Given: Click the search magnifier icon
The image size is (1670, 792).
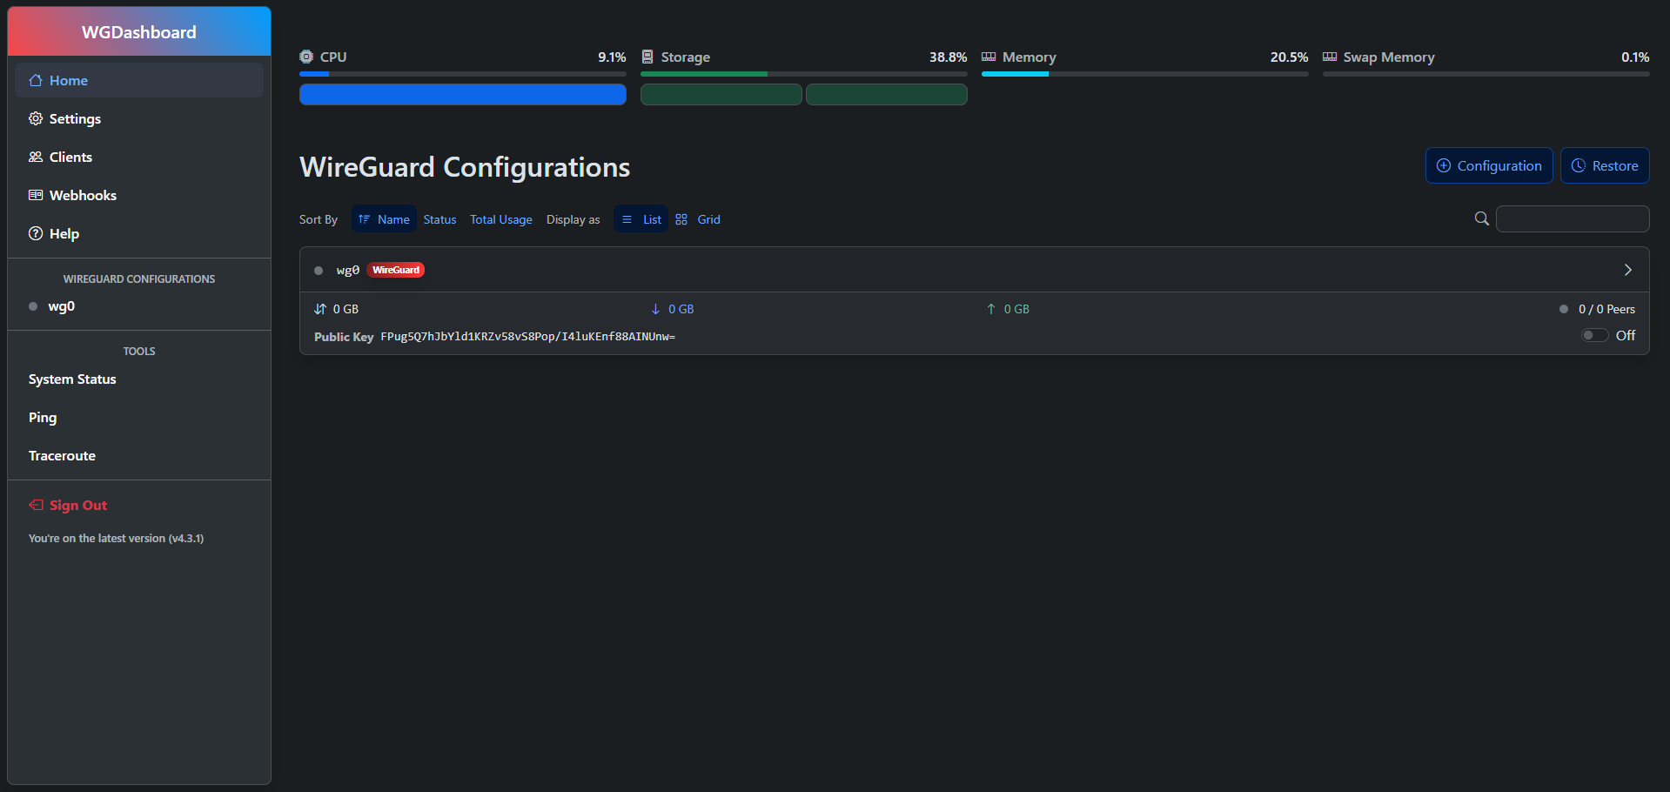Looking at the screenshot, I should tap(1482, 218).
